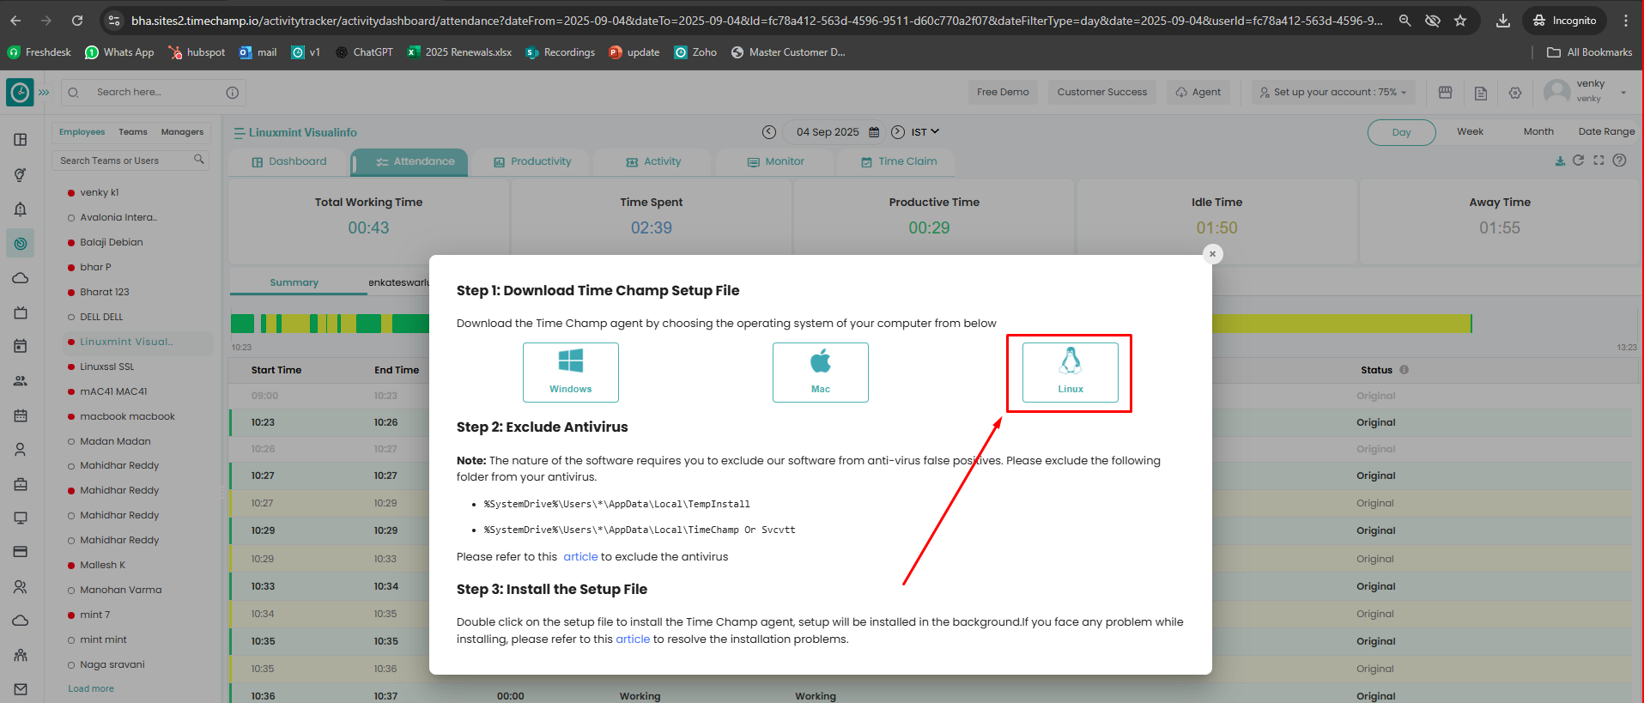Click Load more in the employee list
Viewport: 1644px width, 703px height.
click(x=91, y=689)
